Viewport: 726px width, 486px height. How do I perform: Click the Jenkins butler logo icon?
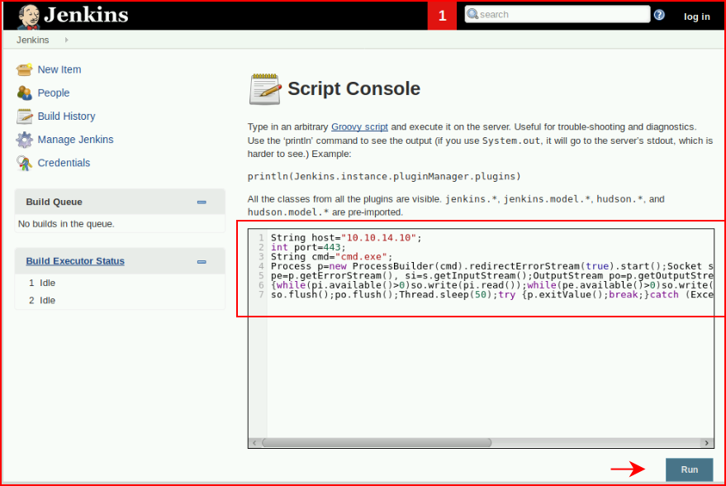tap(28, 17)
